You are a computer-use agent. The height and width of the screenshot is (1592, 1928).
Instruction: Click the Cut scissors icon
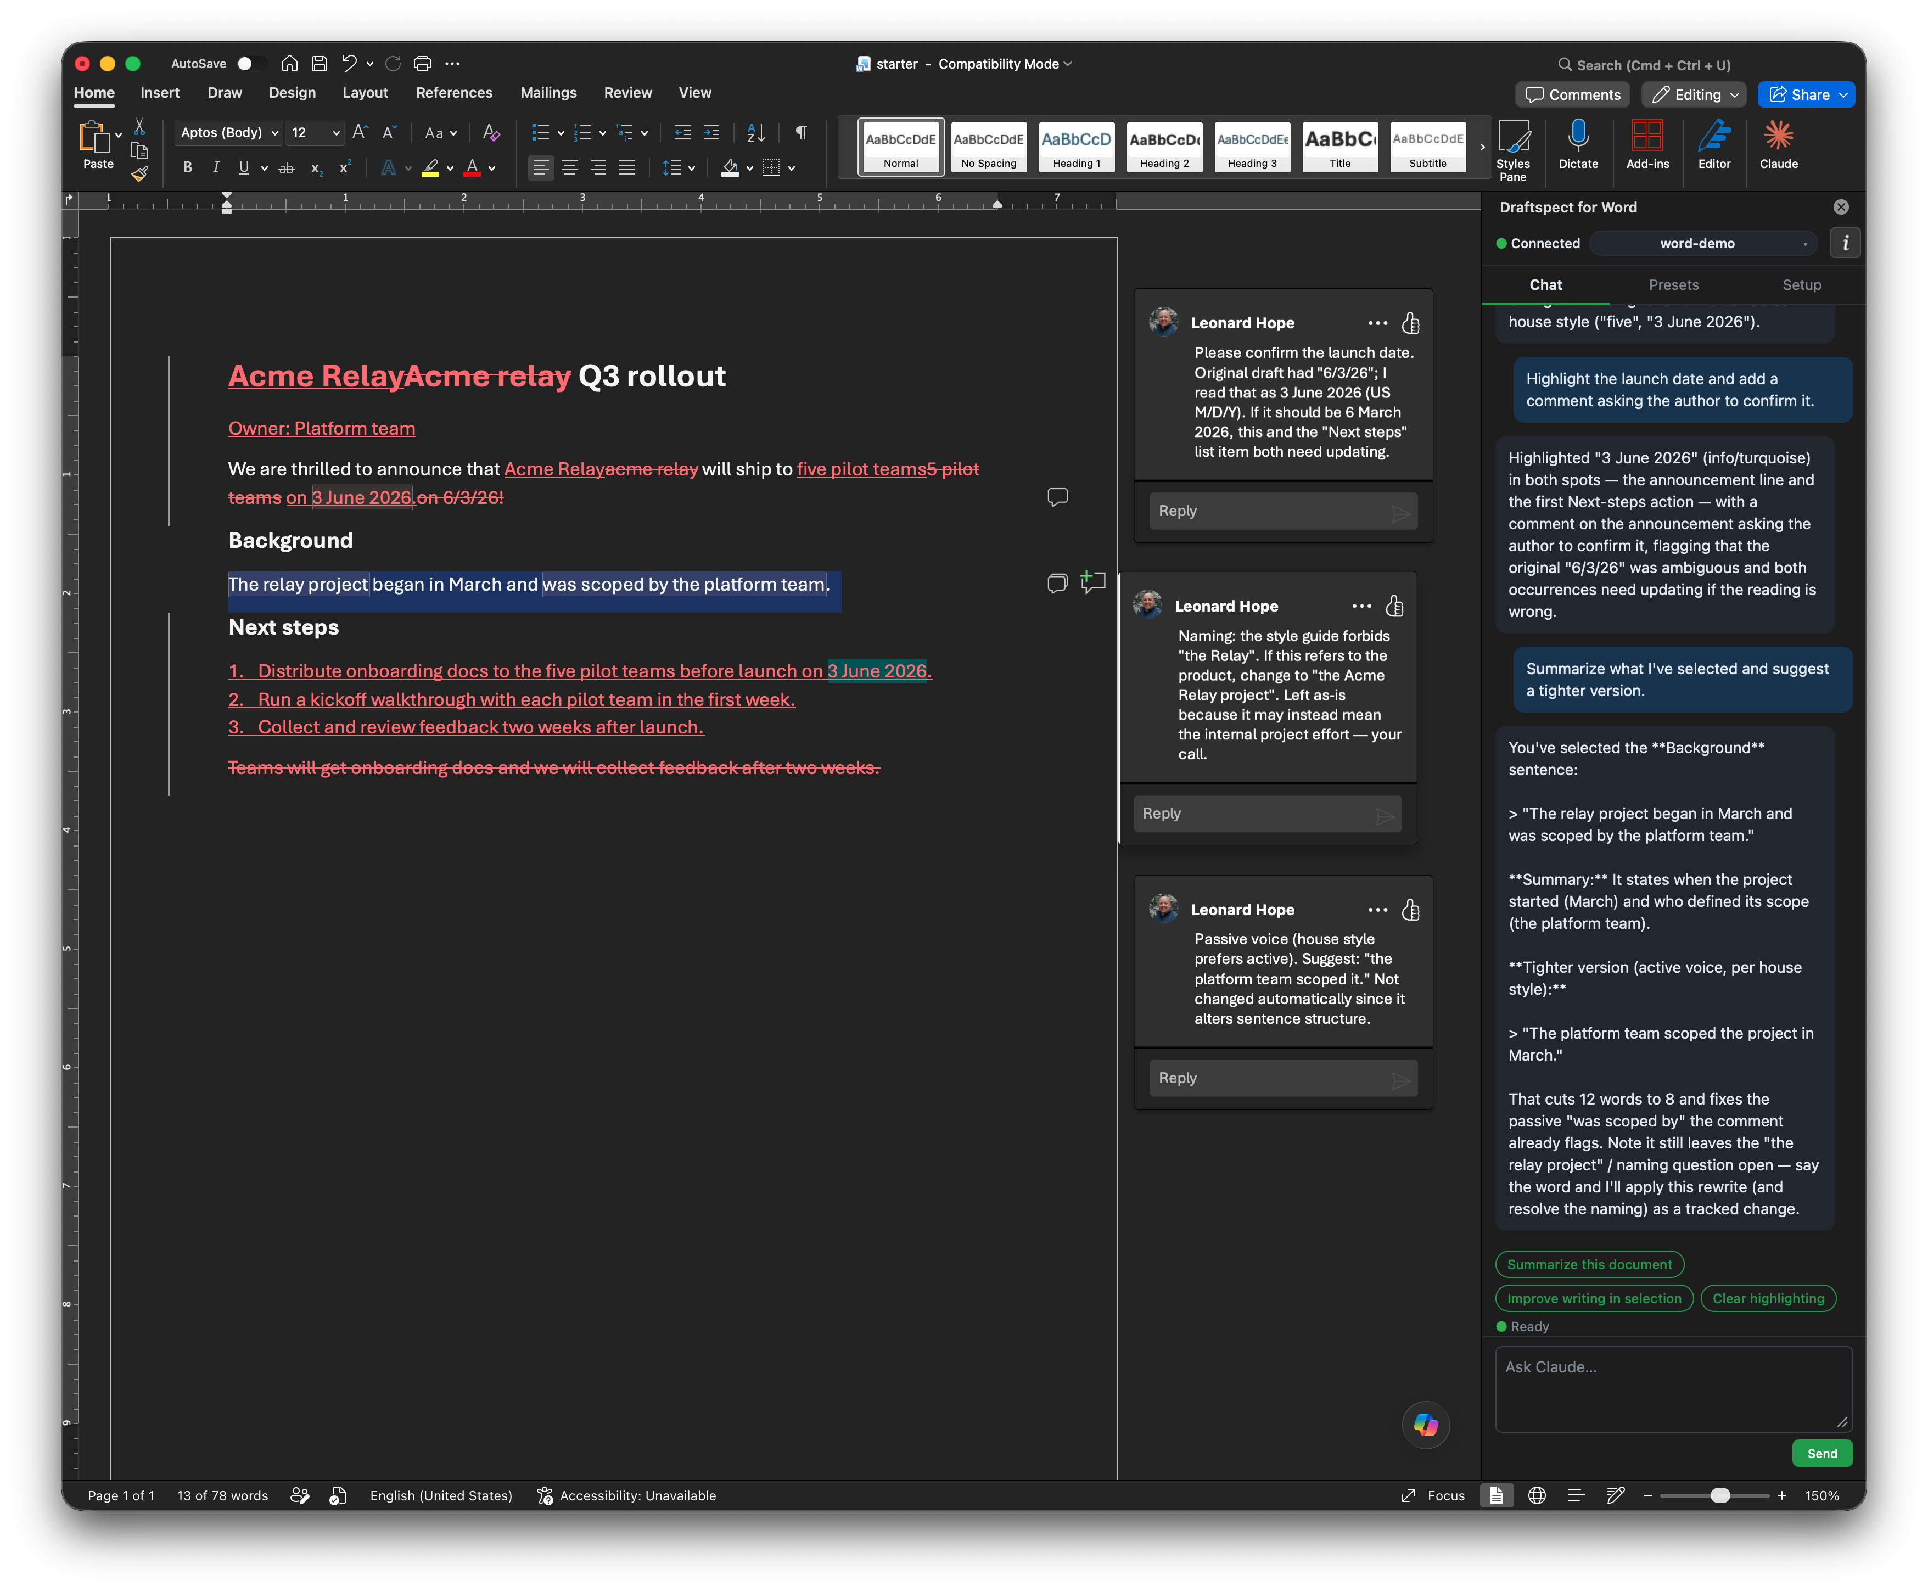139,127
